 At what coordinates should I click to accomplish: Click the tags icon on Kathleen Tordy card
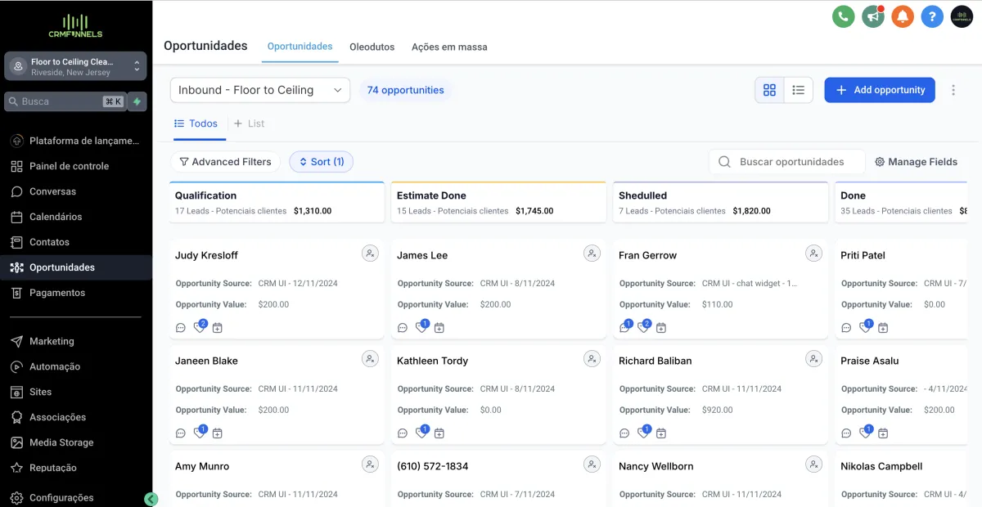click(421, 433)
